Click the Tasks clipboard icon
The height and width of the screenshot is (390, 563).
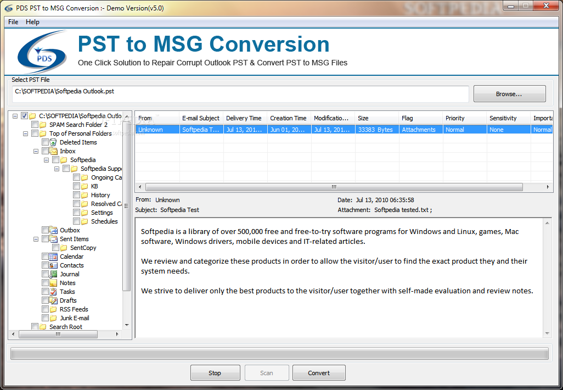53,292
